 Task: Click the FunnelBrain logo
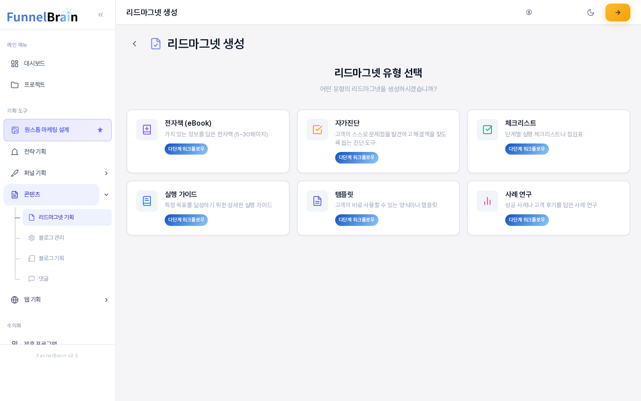[42, 16]
